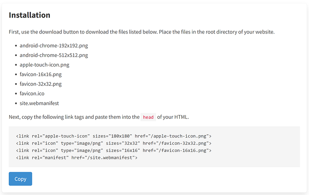Select android-chrome-192x192.png list item
The image size is (309, 195).
tap(54, 46)
